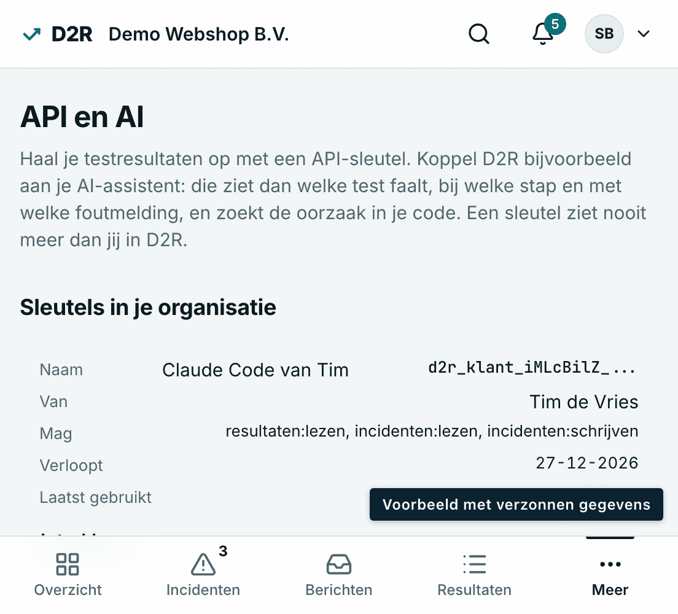The height and width of the screenshot is (614, 678).
Task: Select the key name Claude Code van Tim
Action: (x=255, y=370)
